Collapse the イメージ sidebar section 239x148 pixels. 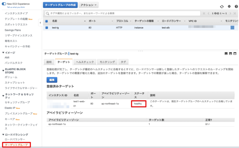pos(3,53)
